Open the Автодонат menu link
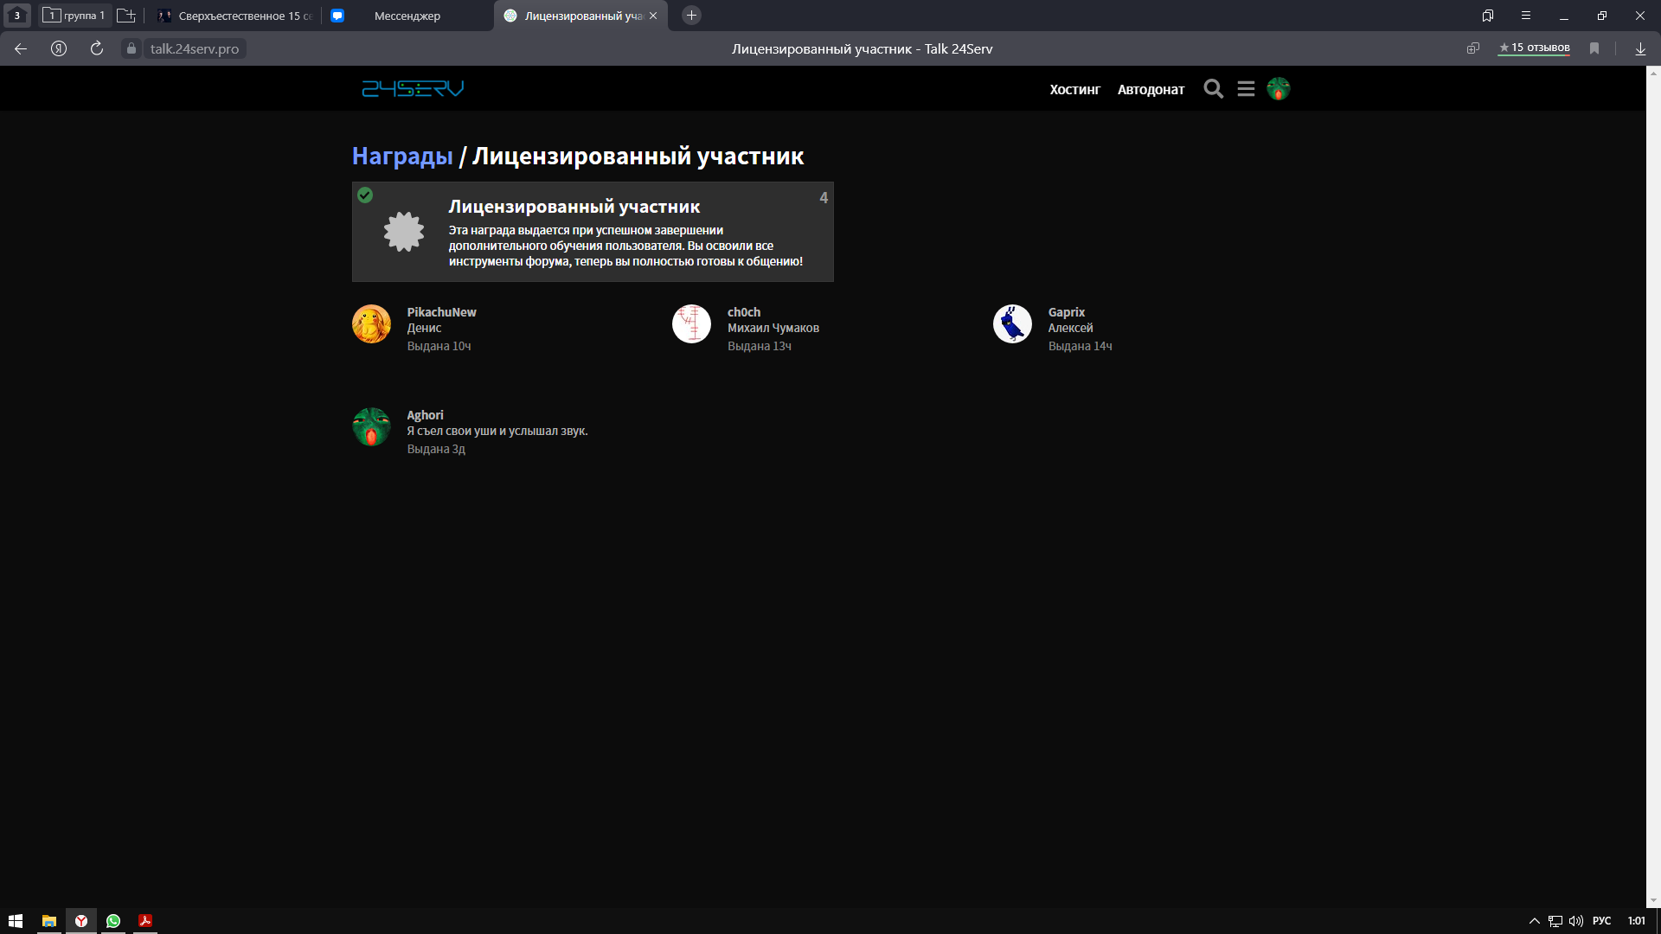This screenshot has width=1661, height=934. click(1151, 89)
